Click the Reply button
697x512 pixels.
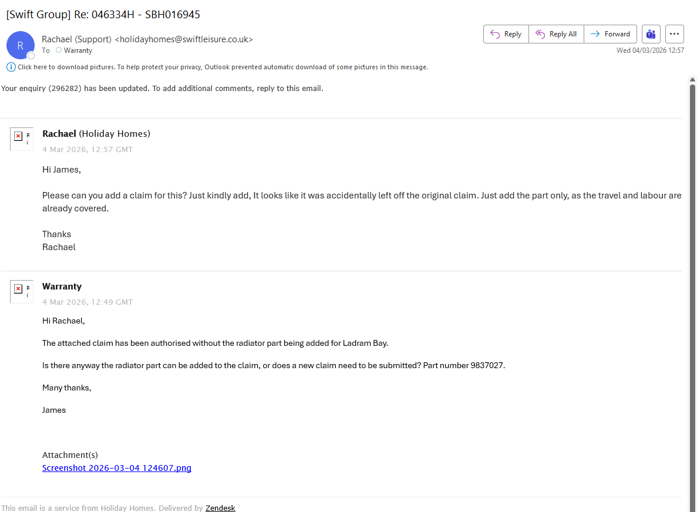pyautogui.click(x=506, y=34)
